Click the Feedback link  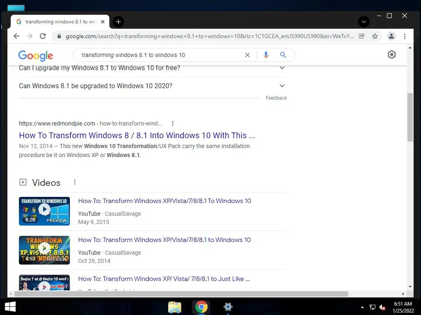[276, 98]
